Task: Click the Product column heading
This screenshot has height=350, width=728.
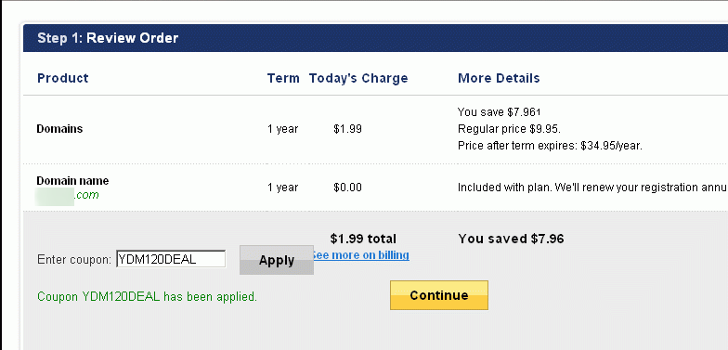Action: point(63,78)
